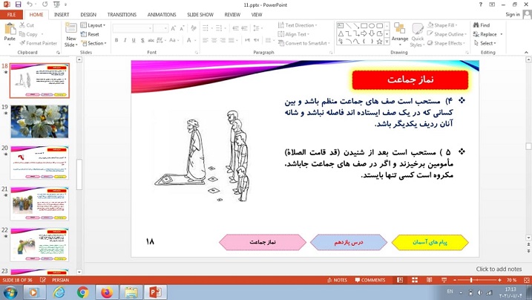Click the zoom slider in status bar

(472, 280)
